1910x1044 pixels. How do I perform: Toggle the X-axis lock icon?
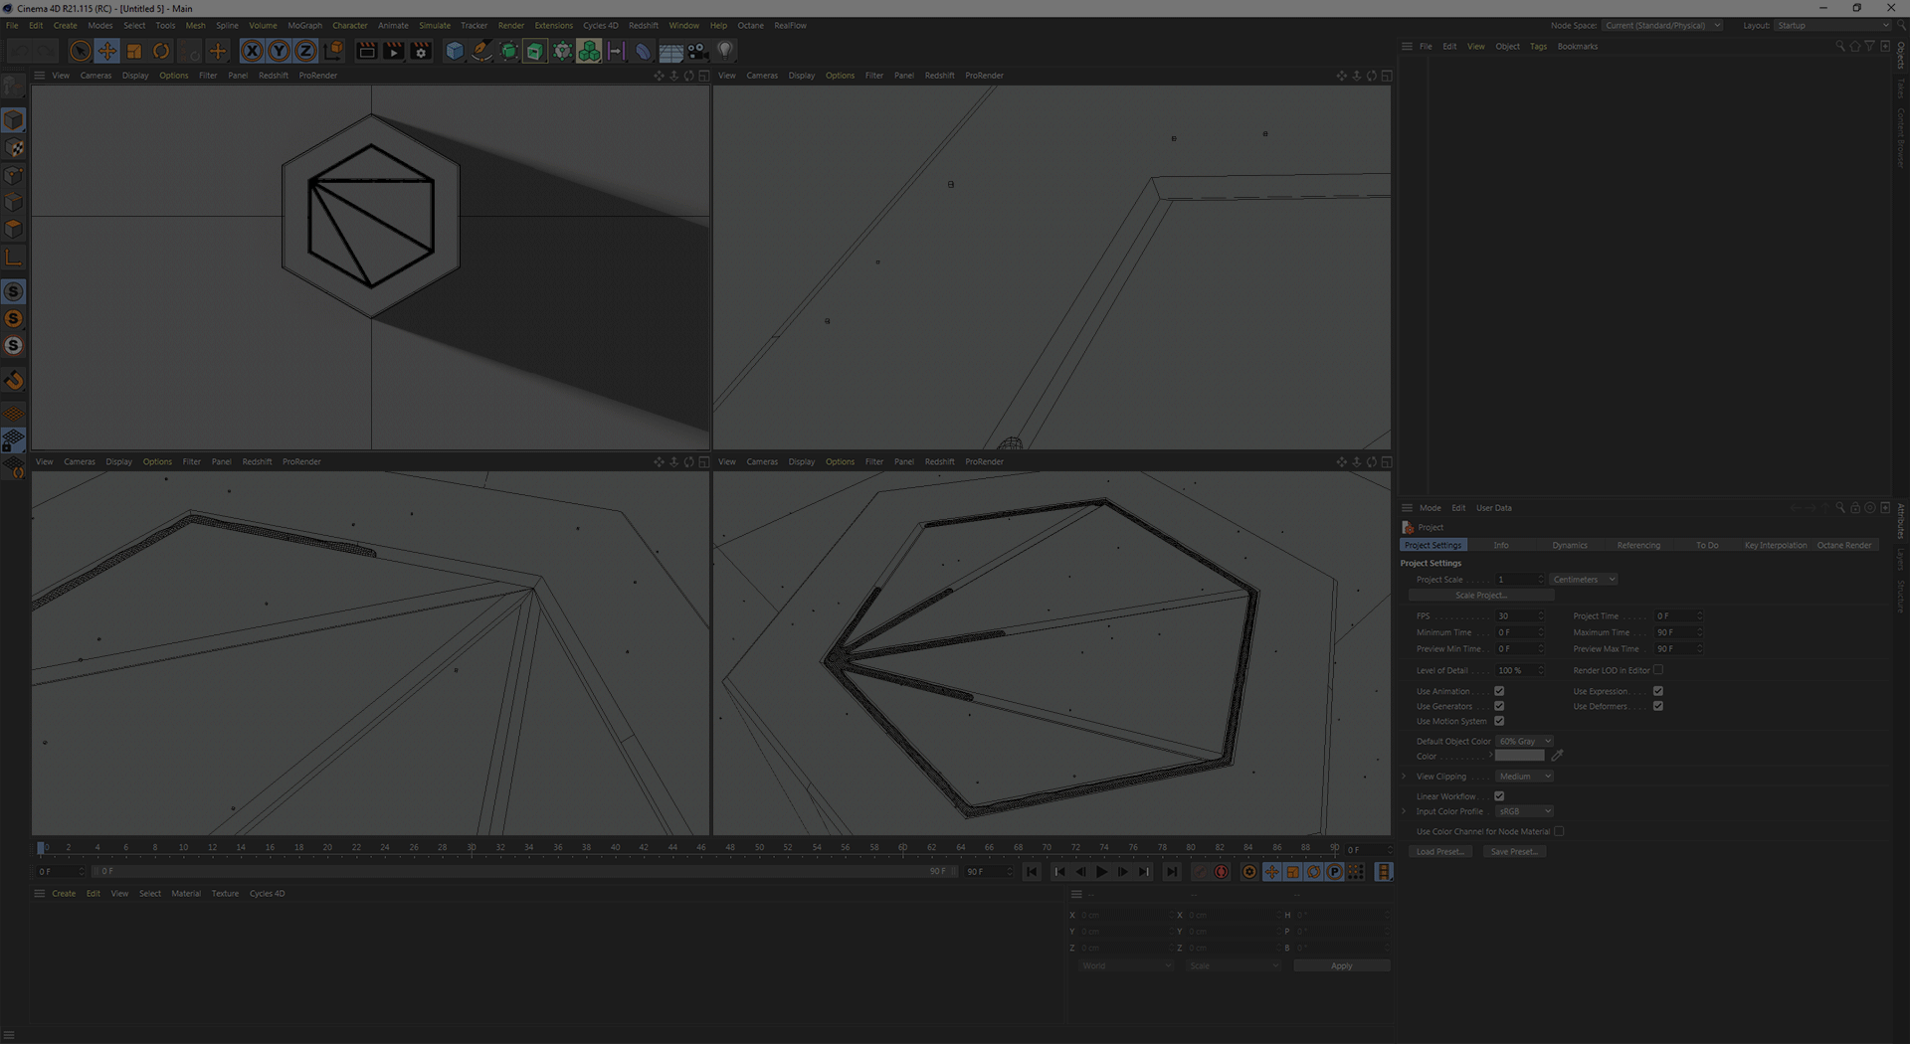pos(252,51)
